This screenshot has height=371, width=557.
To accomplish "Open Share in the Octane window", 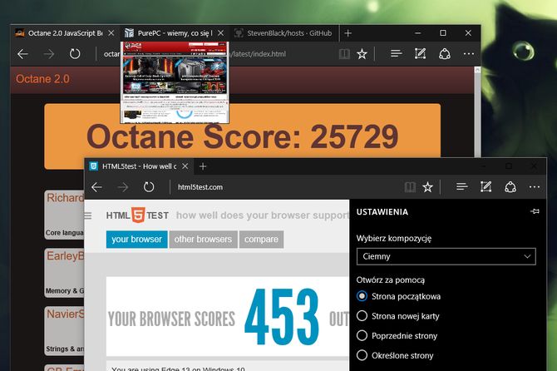I will coord(445,54).
